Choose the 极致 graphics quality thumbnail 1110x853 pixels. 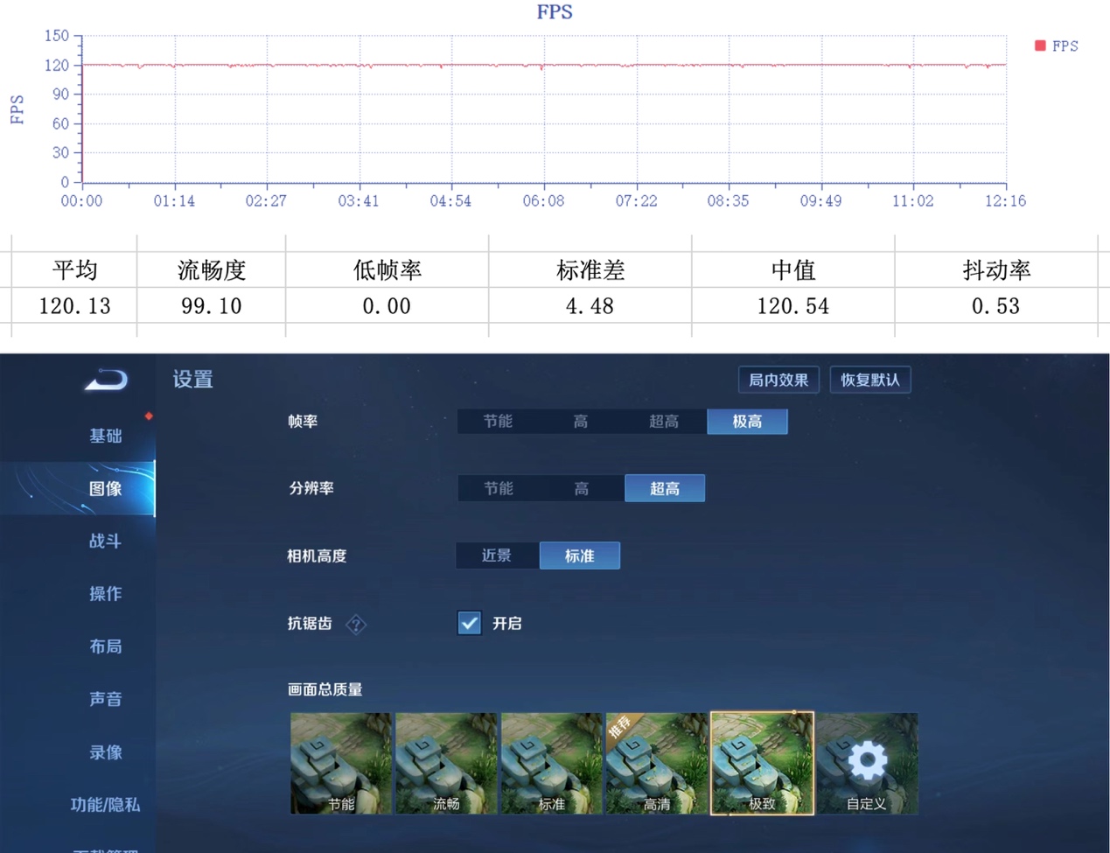point(762,764)
